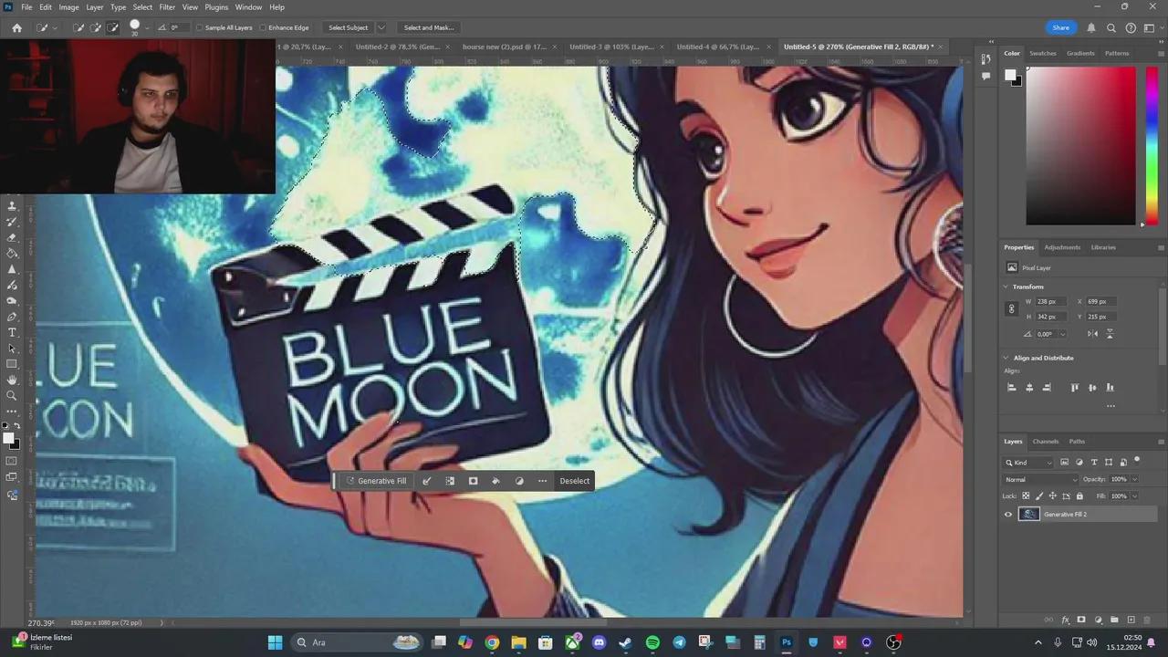Image resolution: width=1168 pixels, height=657 pixels.
Task: Click the layer style fx icon
Action: (1065, 620)
